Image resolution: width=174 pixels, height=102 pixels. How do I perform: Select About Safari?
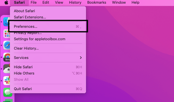tap(48, 11)
